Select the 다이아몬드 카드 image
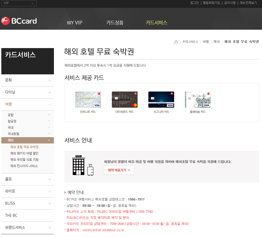This screenshot has height=237, width=262. 124,99
